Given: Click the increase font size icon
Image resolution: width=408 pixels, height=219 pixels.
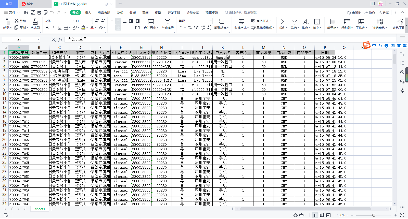Looking at the screenshot, I should pos(97,21).
